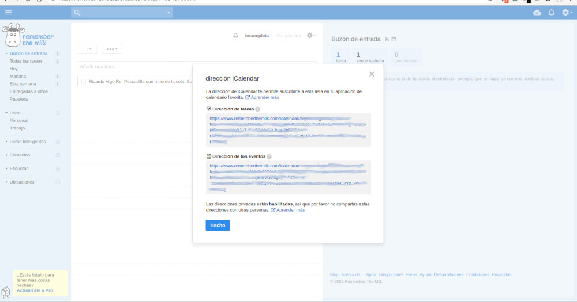Open Mañana in sidebar
This screenshot has height=302, width=577.
(x=18, y=77)
